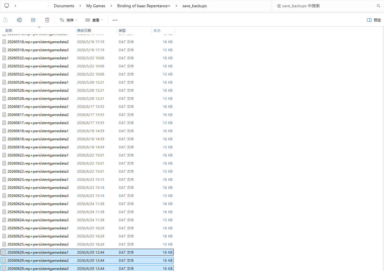
Task: Expand chevron after Documents breadcrumb
Action: point(80,6)
